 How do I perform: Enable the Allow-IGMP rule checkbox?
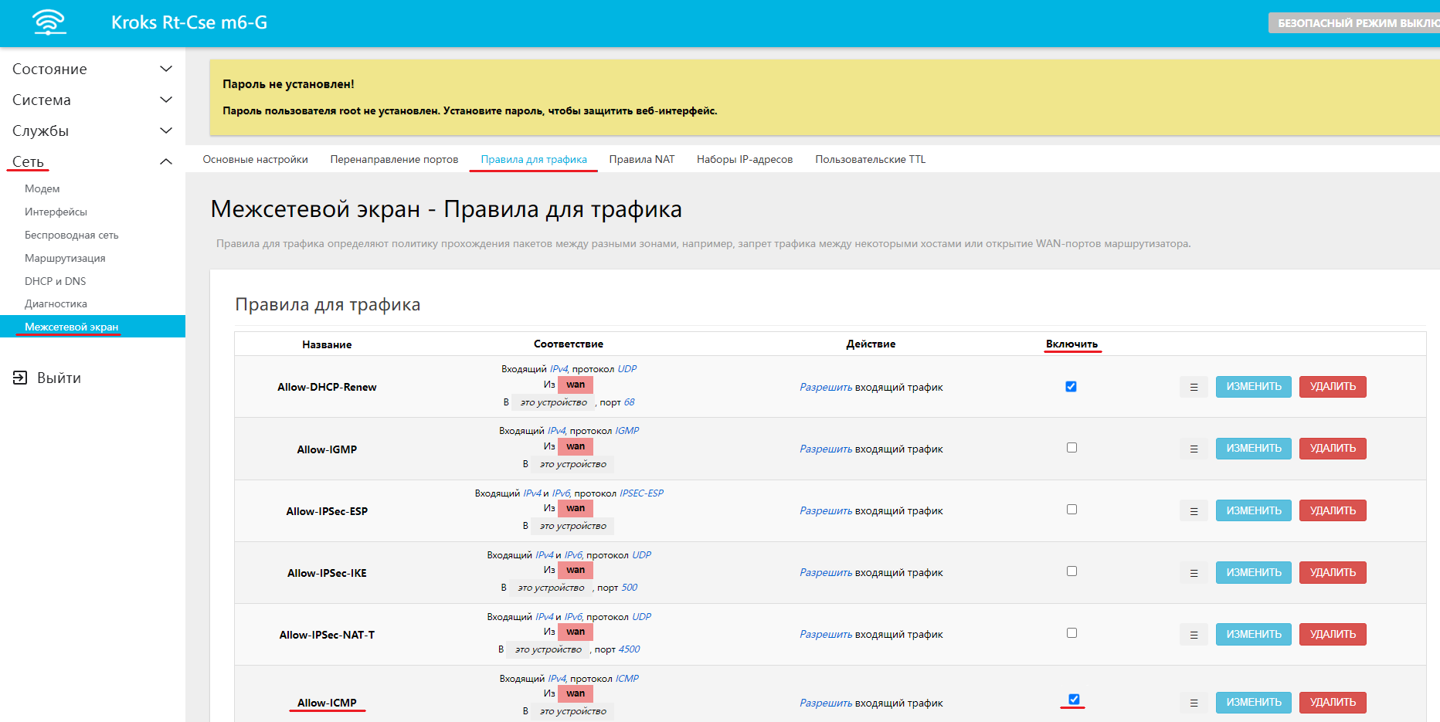pos(1071,447)
